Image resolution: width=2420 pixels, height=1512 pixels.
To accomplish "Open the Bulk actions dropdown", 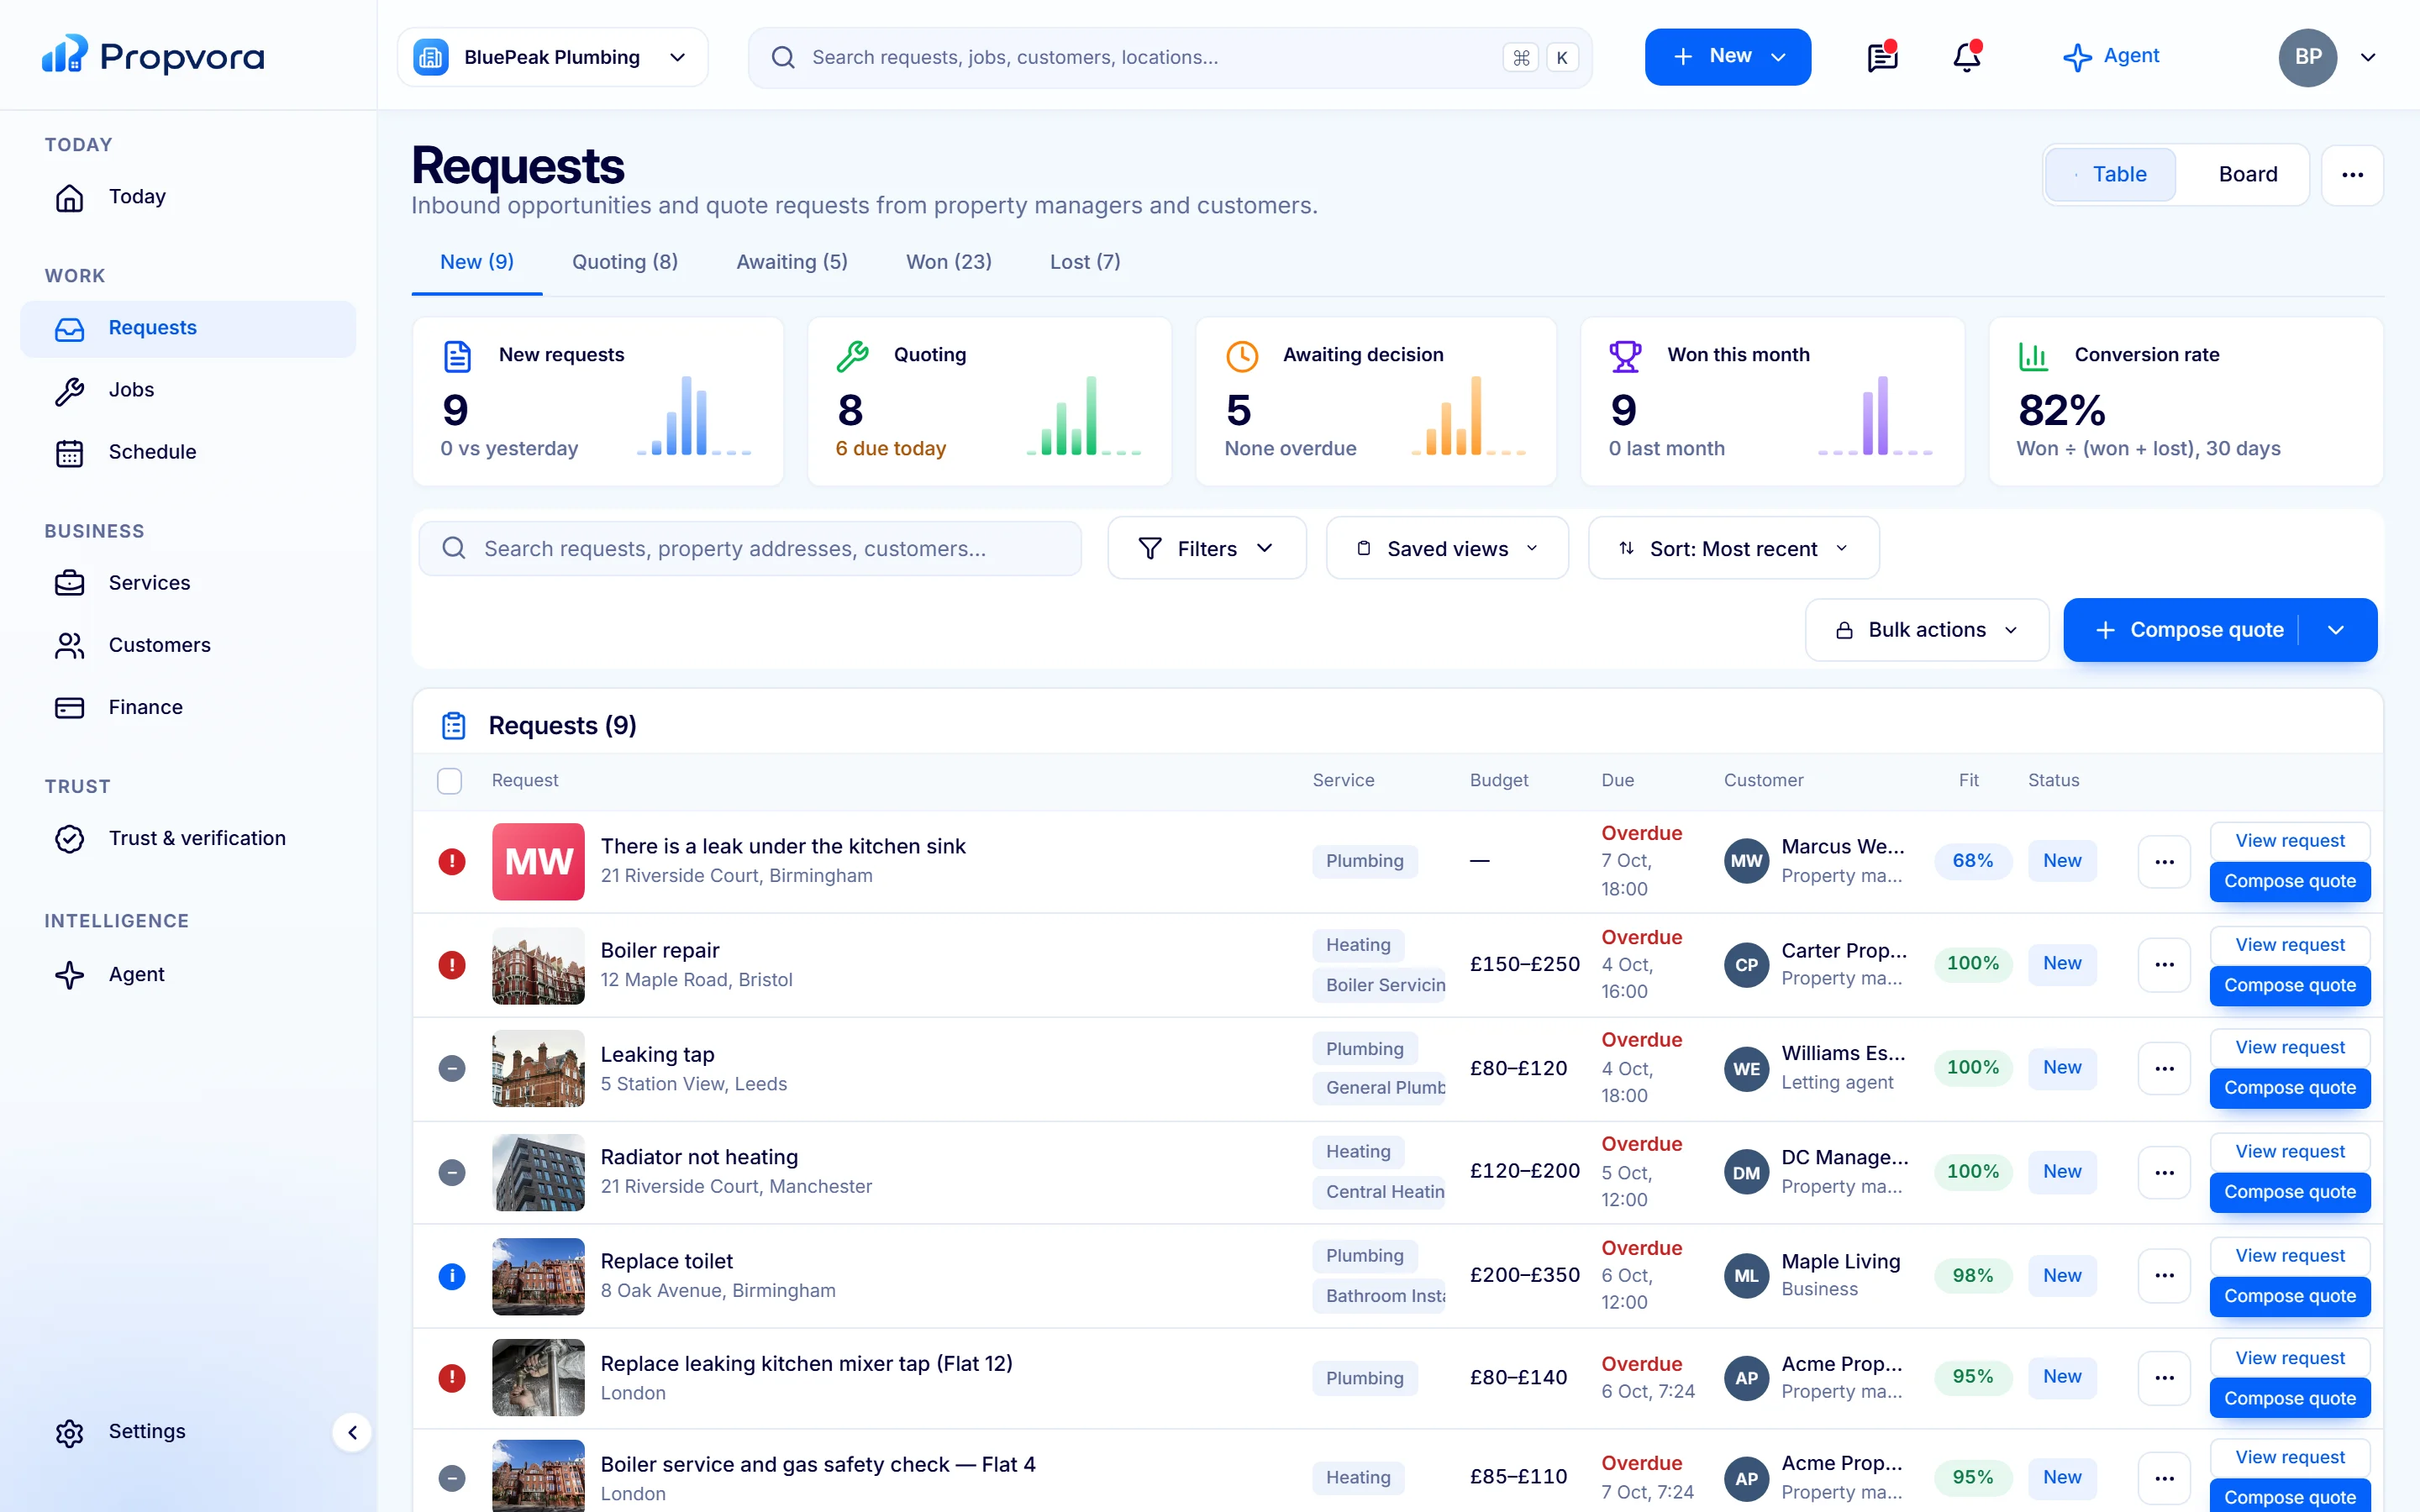I will (1927, 630).
